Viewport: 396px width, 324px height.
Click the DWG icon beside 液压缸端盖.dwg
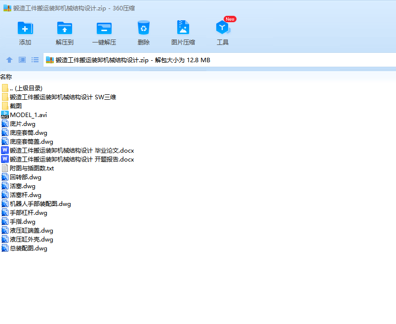pyautogui.click(x=5, y=230)
